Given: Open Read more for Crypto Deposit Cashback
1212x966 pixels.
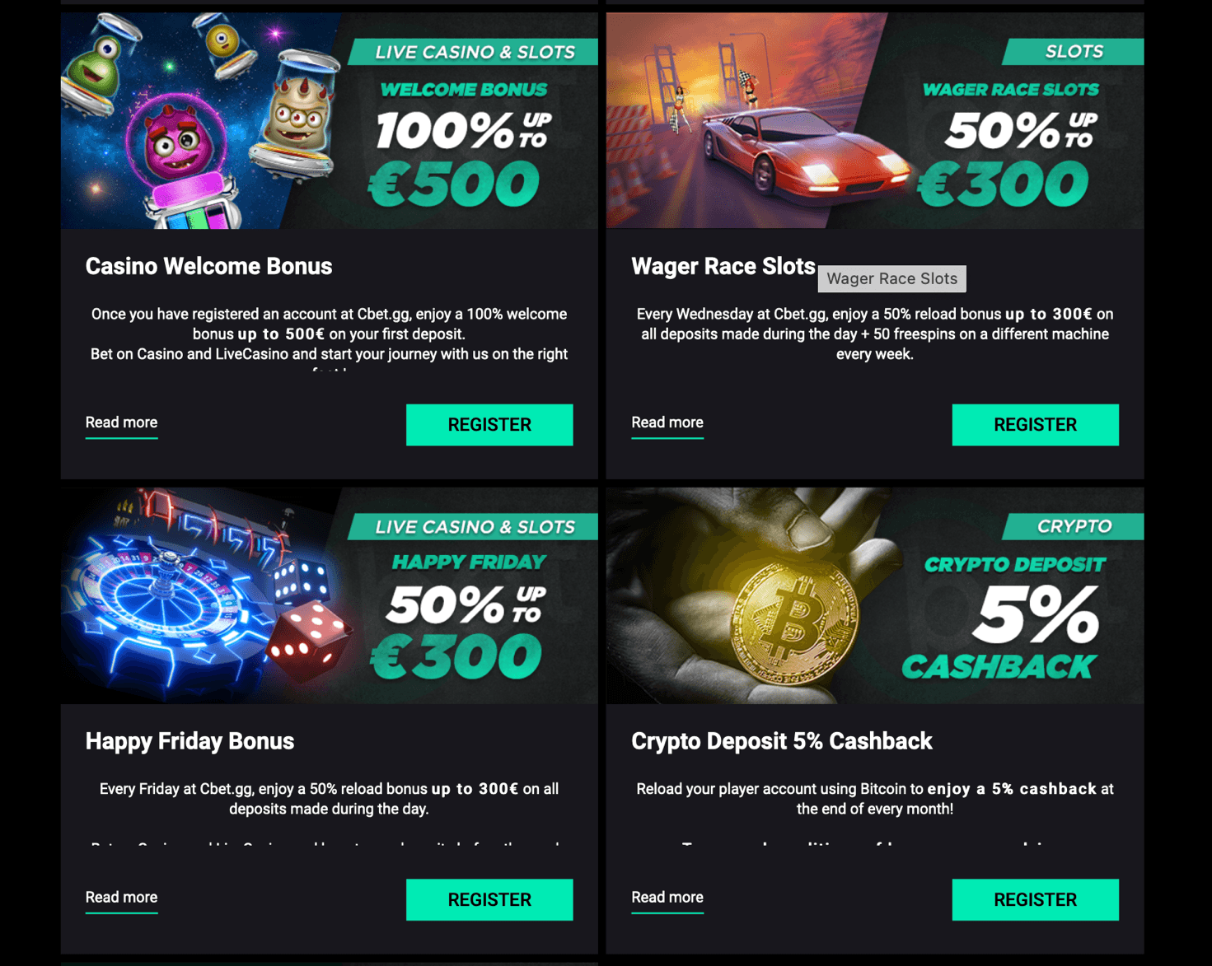Looking at the screenshot, I should click(667, 898).
